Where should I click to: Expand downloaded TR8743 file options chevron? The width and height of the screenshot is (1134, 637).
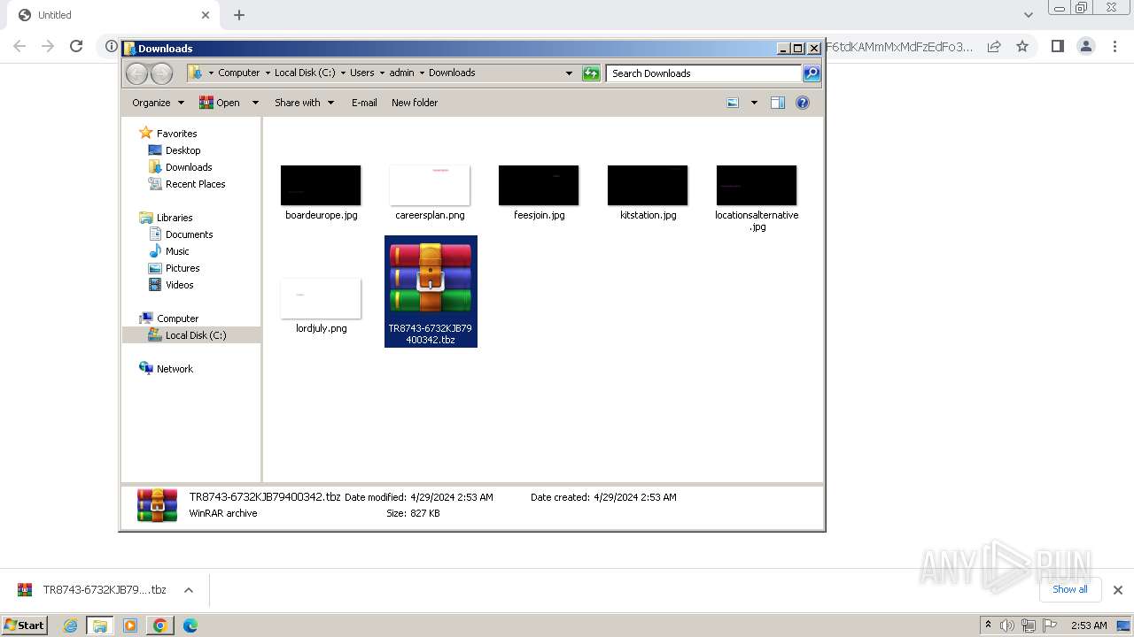pos(189,590)
